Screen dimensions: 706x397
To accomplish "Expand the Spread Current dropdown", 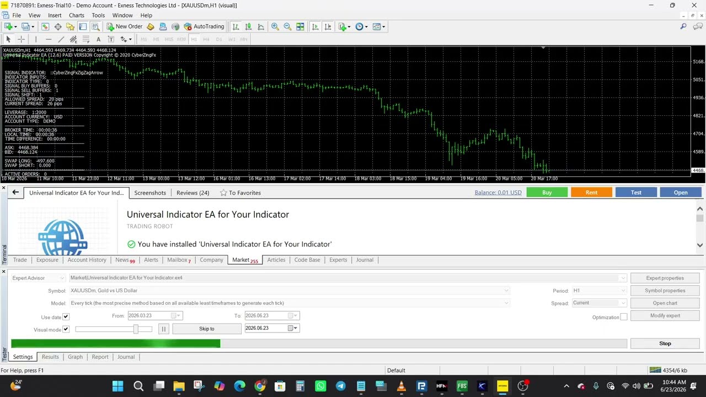I will pos(623,303).
